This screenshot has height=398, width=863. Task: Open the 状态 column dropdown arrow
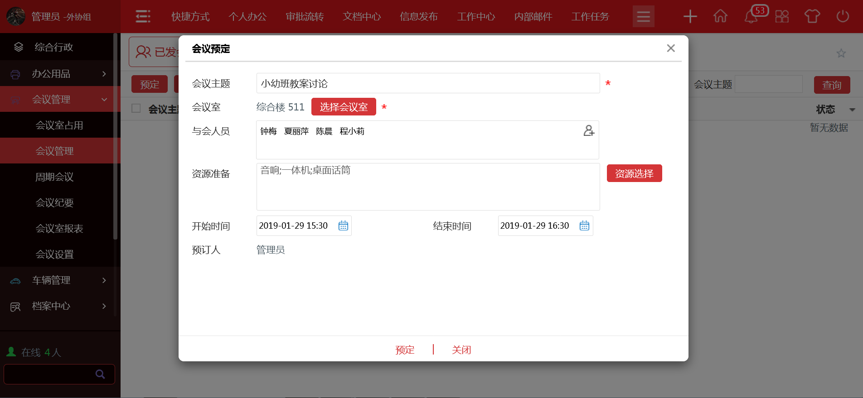coord(852,110)
